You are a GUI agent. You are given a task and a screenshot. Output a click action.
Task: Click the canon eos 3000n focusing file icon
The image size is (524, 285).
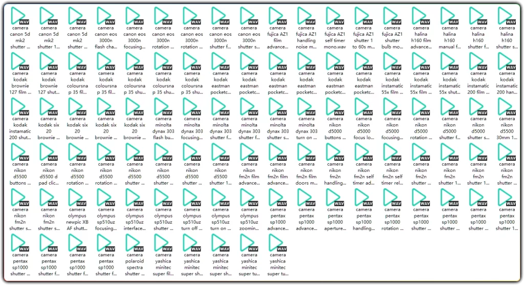pos(135,16)
